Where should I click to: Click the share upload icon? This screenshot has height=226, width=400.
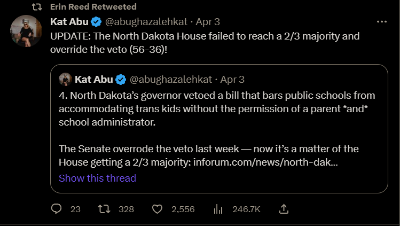point(284,208)
